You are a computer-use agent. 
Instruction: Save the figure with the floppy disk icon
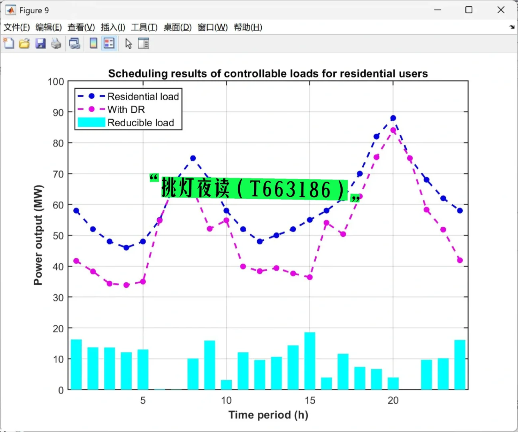point(40,43)
